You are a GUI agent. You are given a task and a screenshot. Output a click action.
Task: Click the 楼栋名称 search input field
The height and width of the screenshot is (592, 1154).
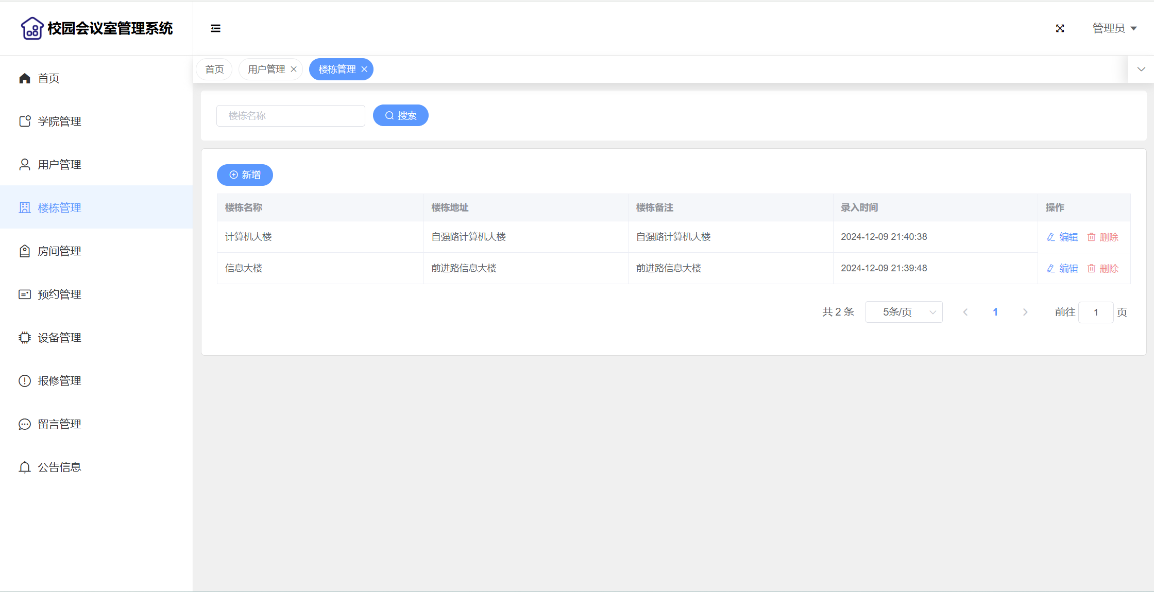[x=291, y=116]
